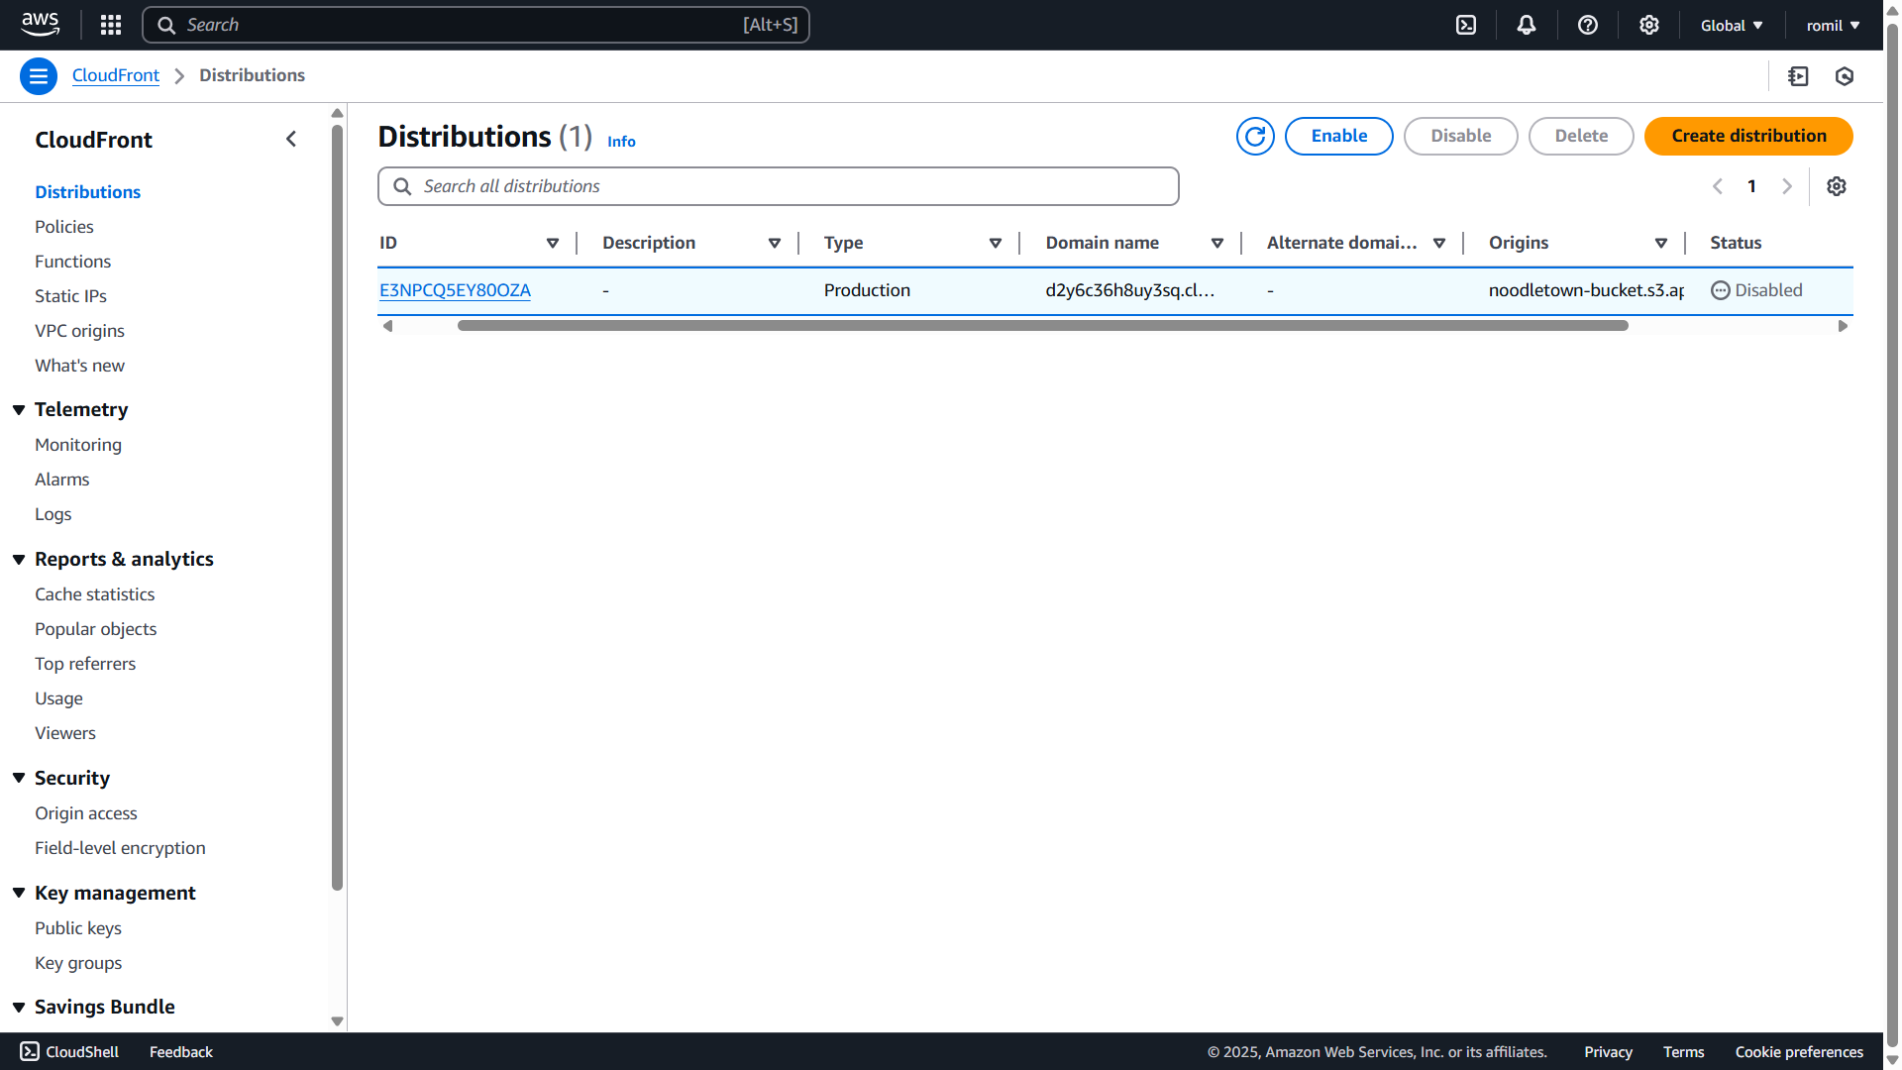Refresh the distributions list
Image resolution: width=1902 pixels, height=1070 pixels.
[1255, 136]
